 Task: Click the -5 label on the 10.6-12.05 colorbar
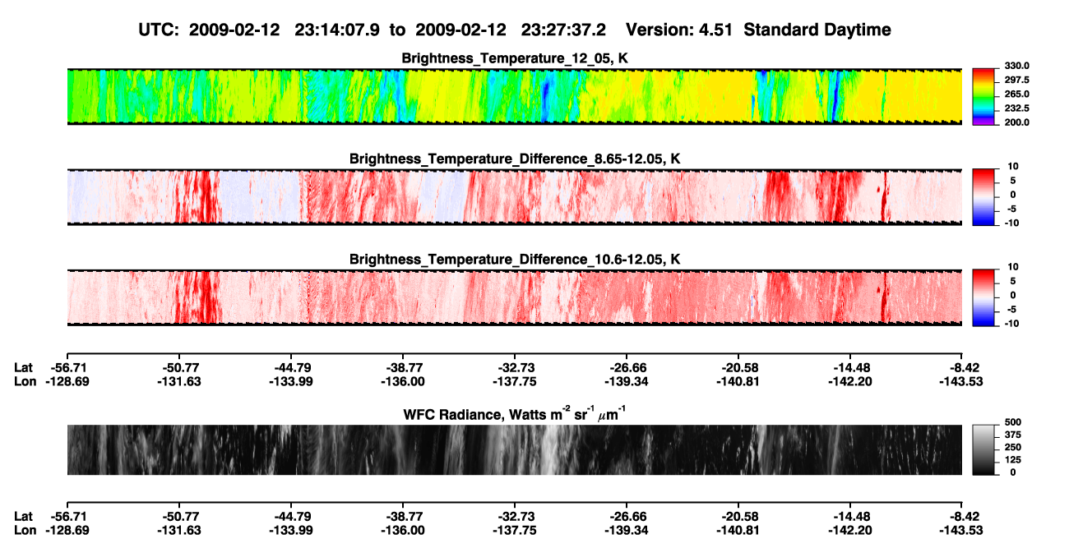pyautogui.click(x=1011, y=309)
